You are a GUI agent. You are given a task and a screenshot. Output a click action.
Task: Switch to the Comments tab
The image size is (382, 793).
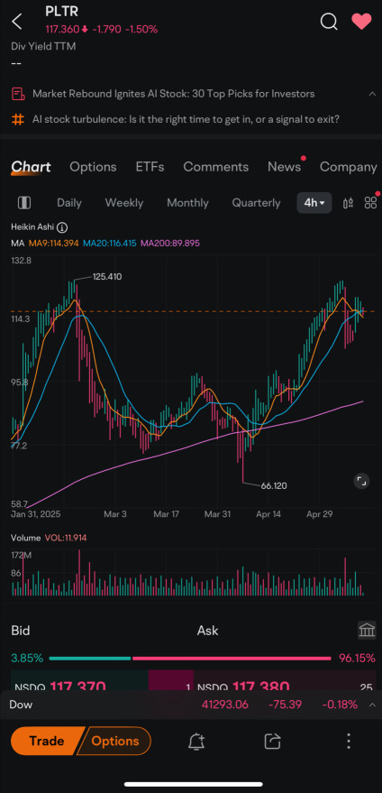pos(215,167)
